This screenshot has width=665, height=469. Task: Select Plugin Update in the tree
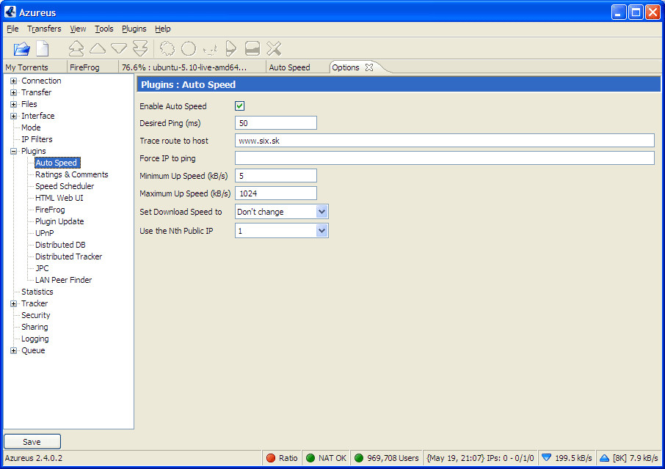[x=59, y=221]
